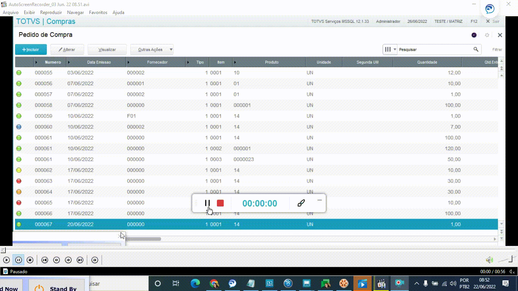The width and height of the screenshot is (518, 291).
Task: Open the Reproduzir menu
Action: (x=51, y=13)
